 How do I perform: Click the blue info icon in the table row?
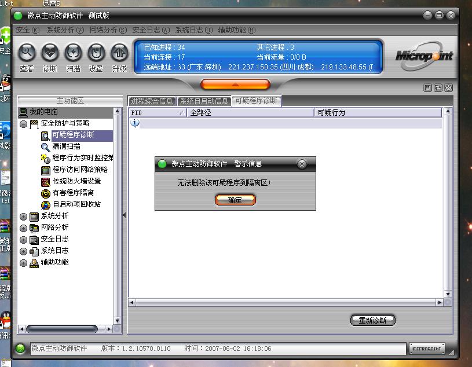(135, 123)
